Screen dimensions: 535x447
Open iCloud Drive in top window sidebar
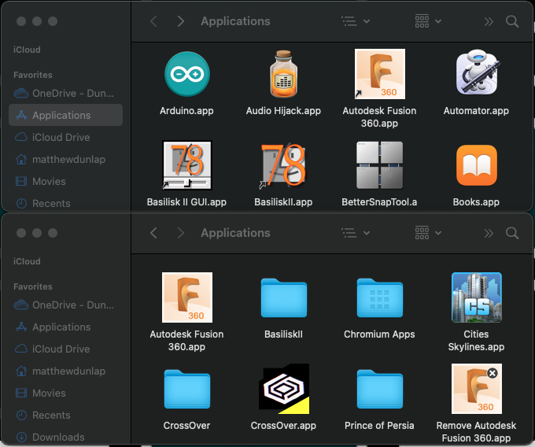[65, 137]
